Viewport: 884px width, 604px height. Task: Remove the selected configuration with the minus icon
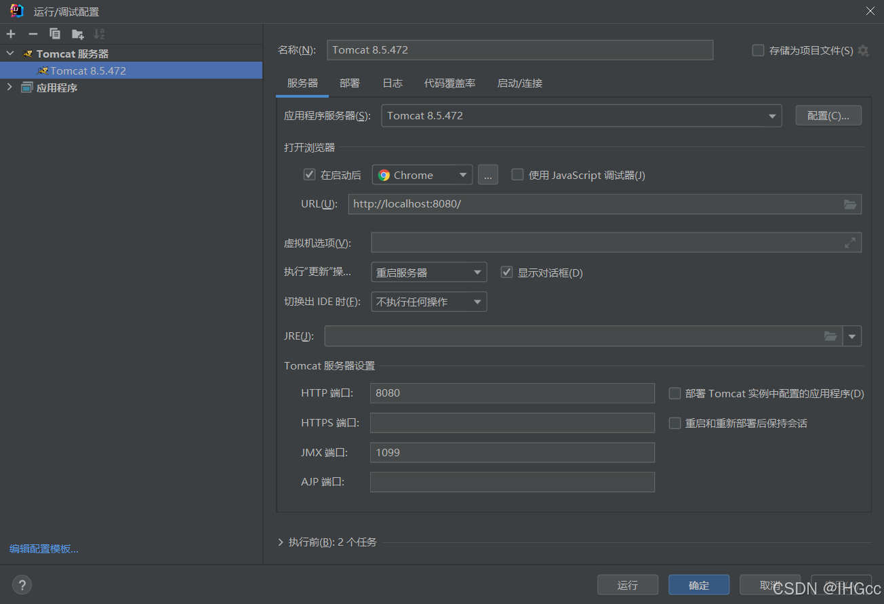(x=33, y=34)
